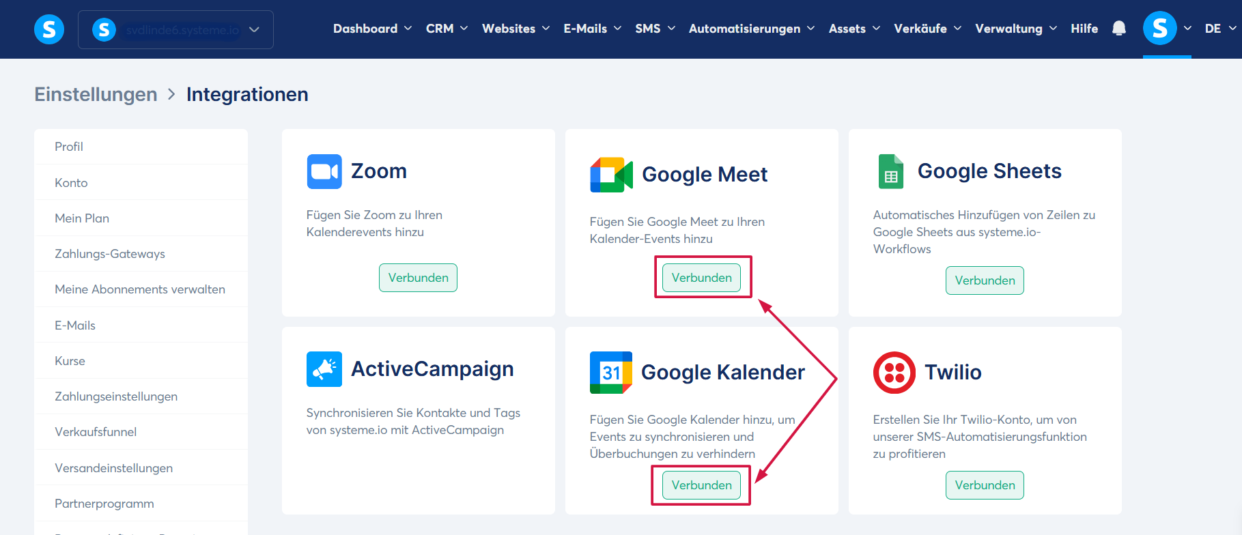Expand the Websites menu
Screen dimensions: 1242x535
coord(516,29)
